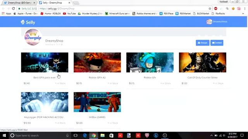248x139 pixels.
Task: Open the RbxRocks bookmark
Action: click(218, 14)
